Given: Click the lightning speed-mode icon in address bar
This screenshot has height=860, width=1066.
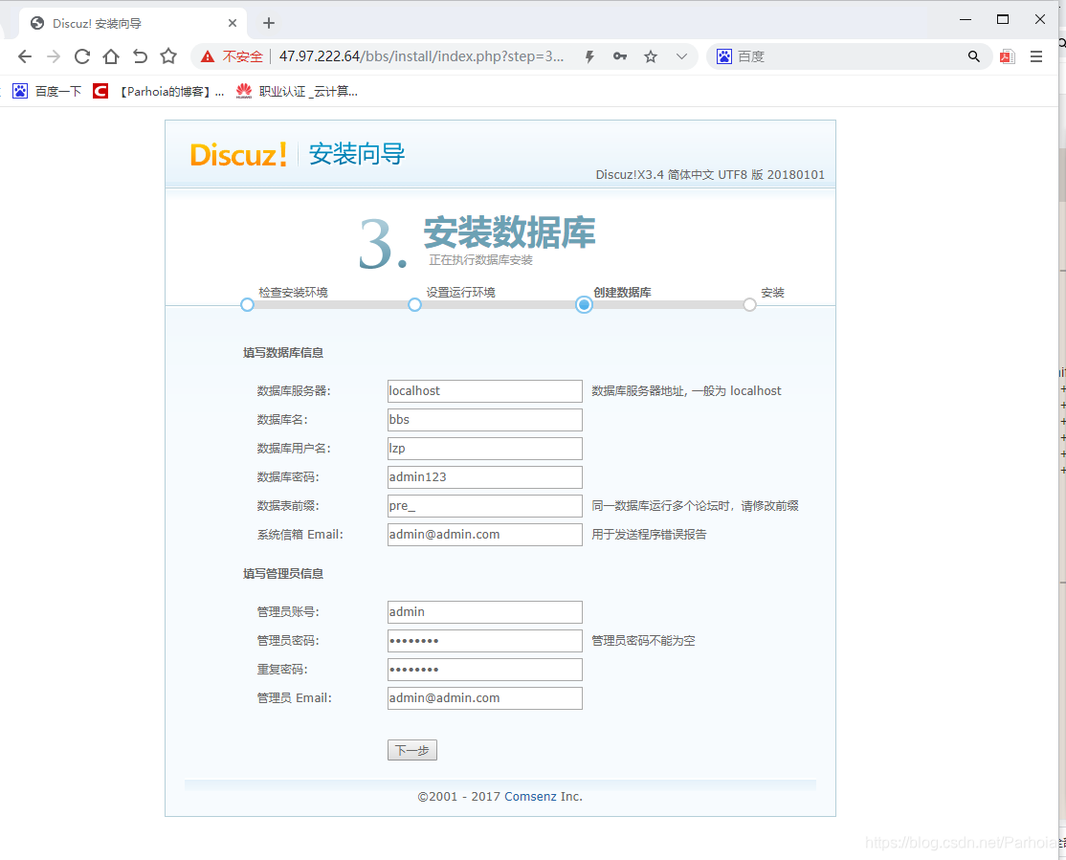Looking at the screenshot, I should click(x=589, y=57).
